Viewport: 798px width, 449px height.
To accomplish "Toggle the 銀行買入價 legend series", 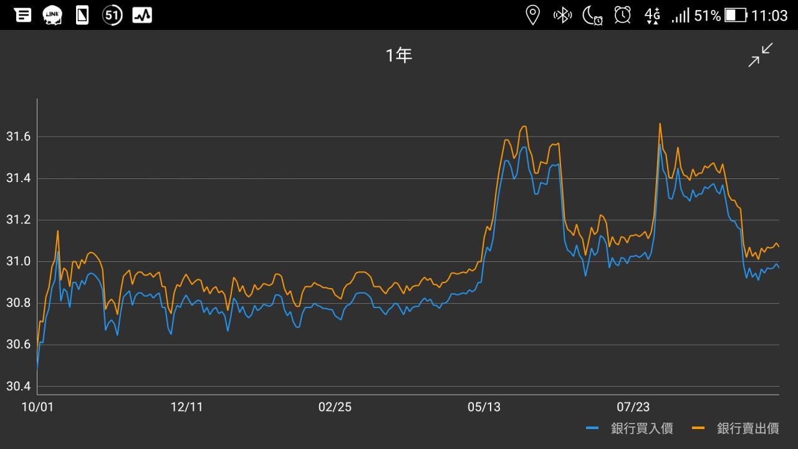I will coord(642,428).
